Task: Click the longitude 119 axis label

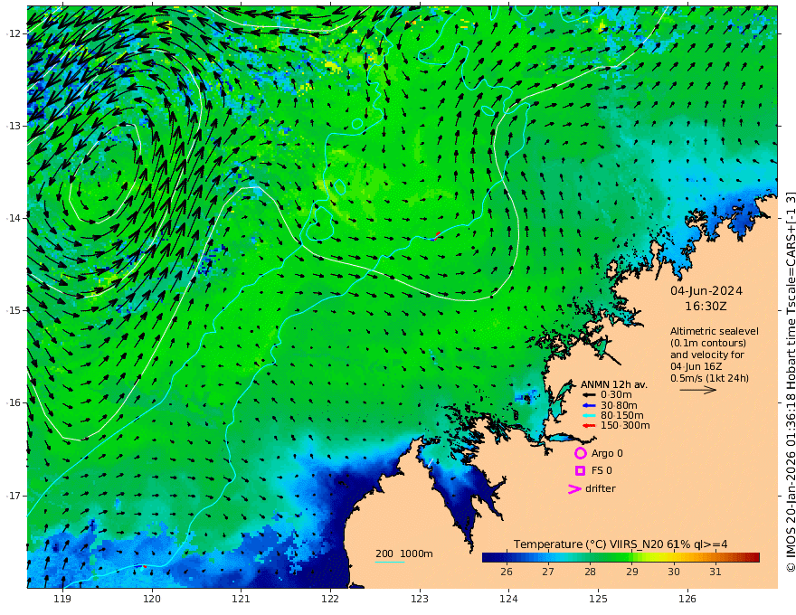Action: (62, 600)
